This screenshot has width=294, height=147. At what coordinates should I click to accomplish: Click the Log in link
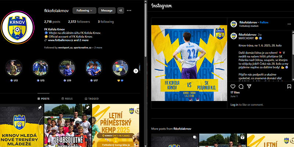click(234, 105)
